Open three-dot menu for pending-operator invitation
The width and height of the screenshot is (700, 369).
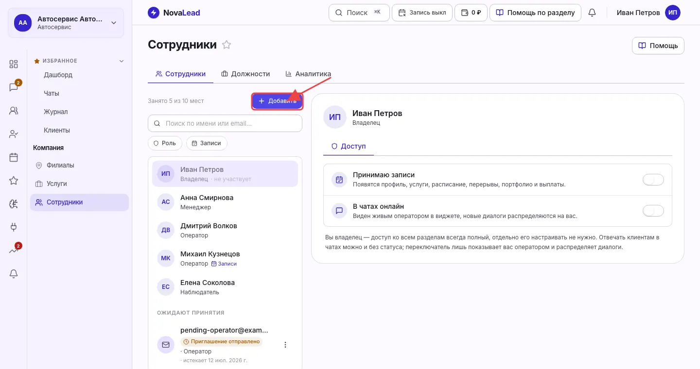285,345
